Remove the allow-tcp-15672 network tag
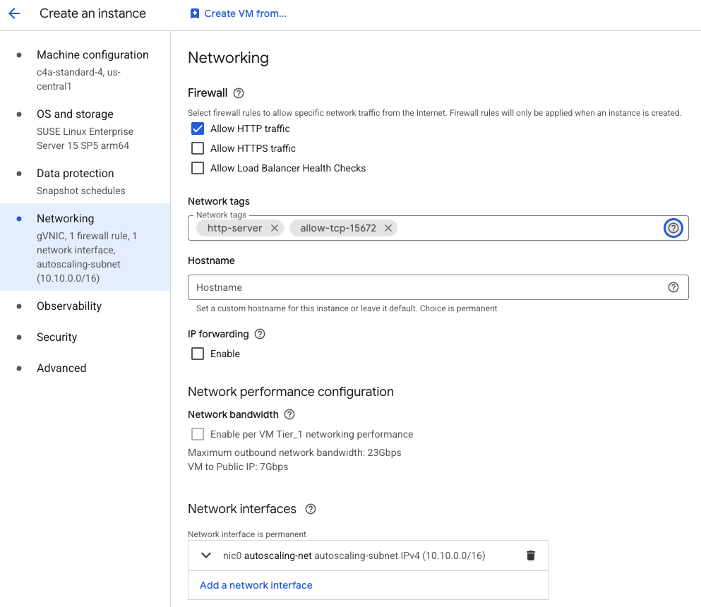This screenshot has width=701, height=607. (388, 228)
